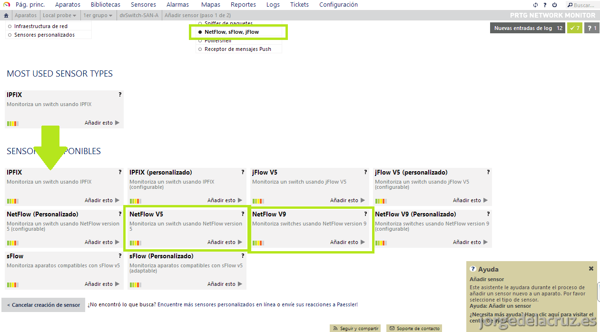Click Añadir esto on sFlow (Personalizado)

pos(225,284)
